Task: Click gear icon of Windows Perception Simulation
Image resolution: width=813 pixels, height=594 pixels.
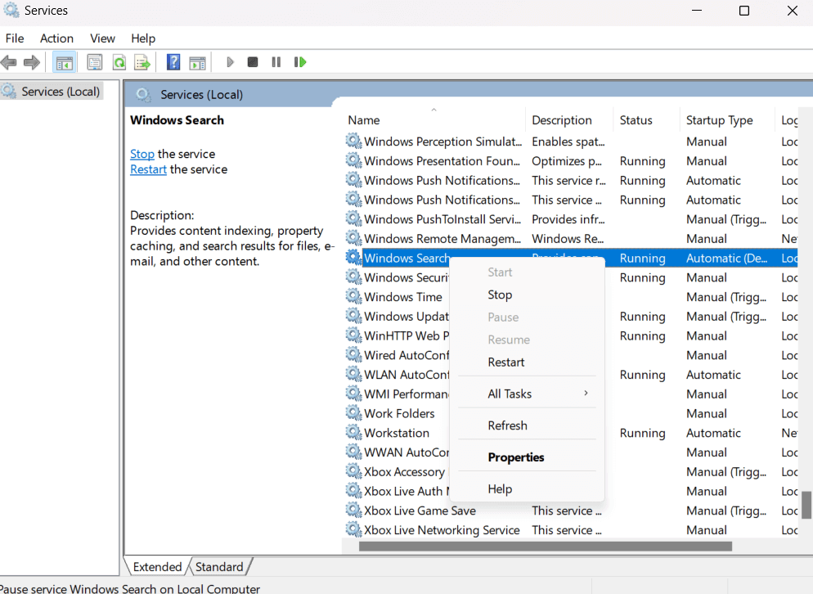Action: click(353, 141)
